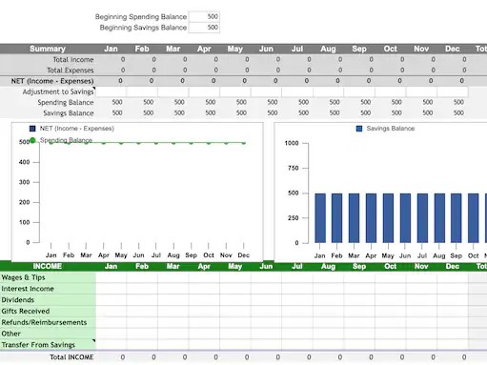Screen dimensions: 487x365
Task: Click the Dec data point on Spending line
Action: point(244,143)
